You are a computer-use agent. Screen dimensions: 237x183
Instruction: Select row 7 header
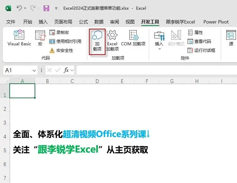tap(5, 174)
